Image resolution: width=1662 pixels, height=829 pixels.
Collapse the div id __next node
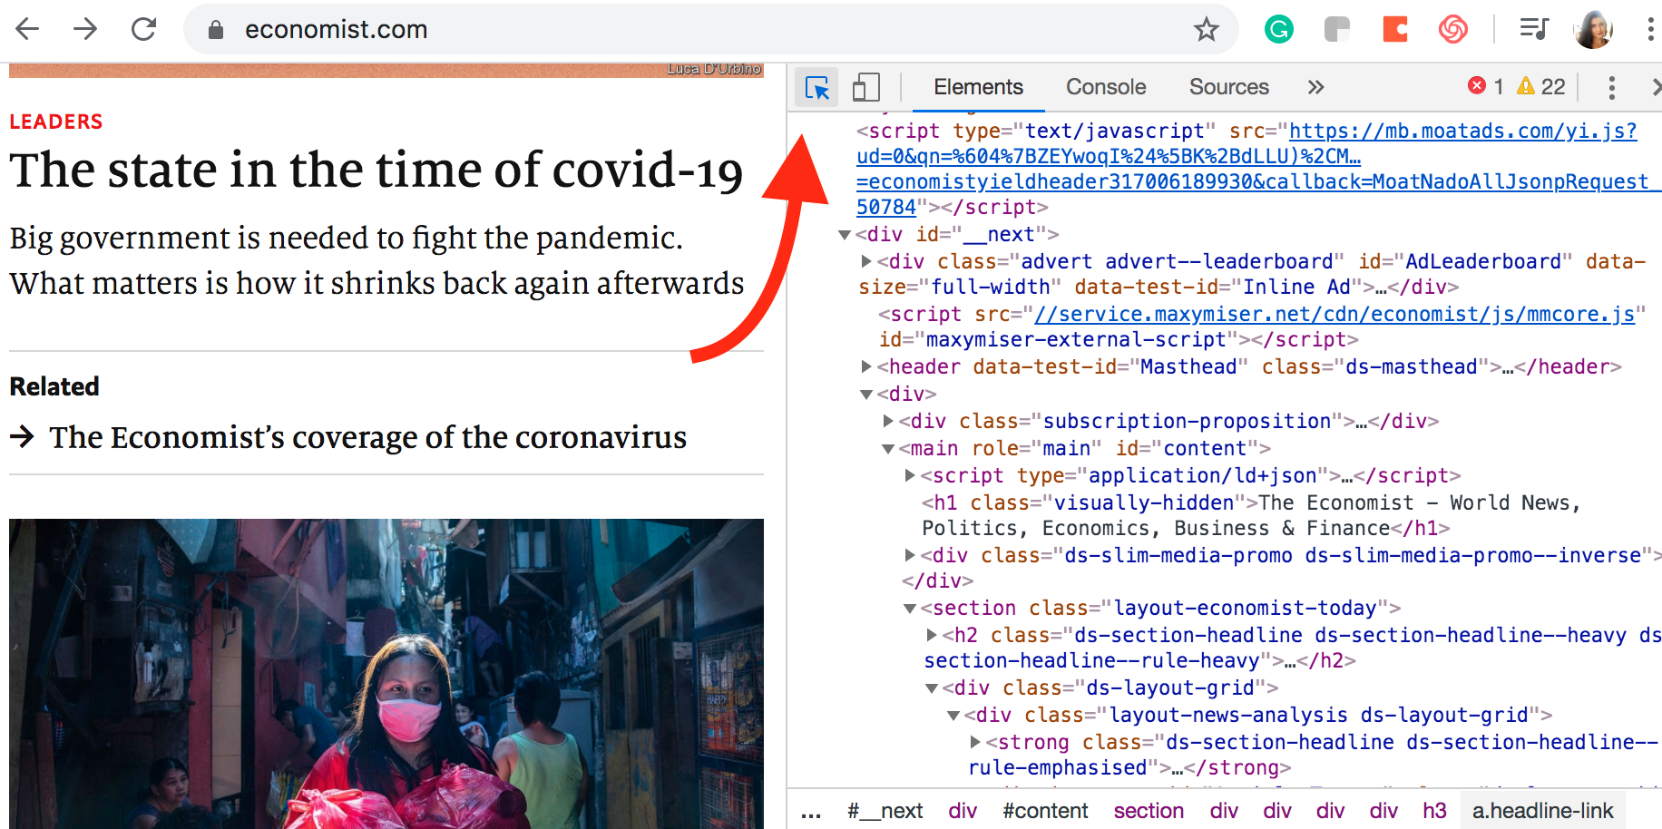click(845, 235)
